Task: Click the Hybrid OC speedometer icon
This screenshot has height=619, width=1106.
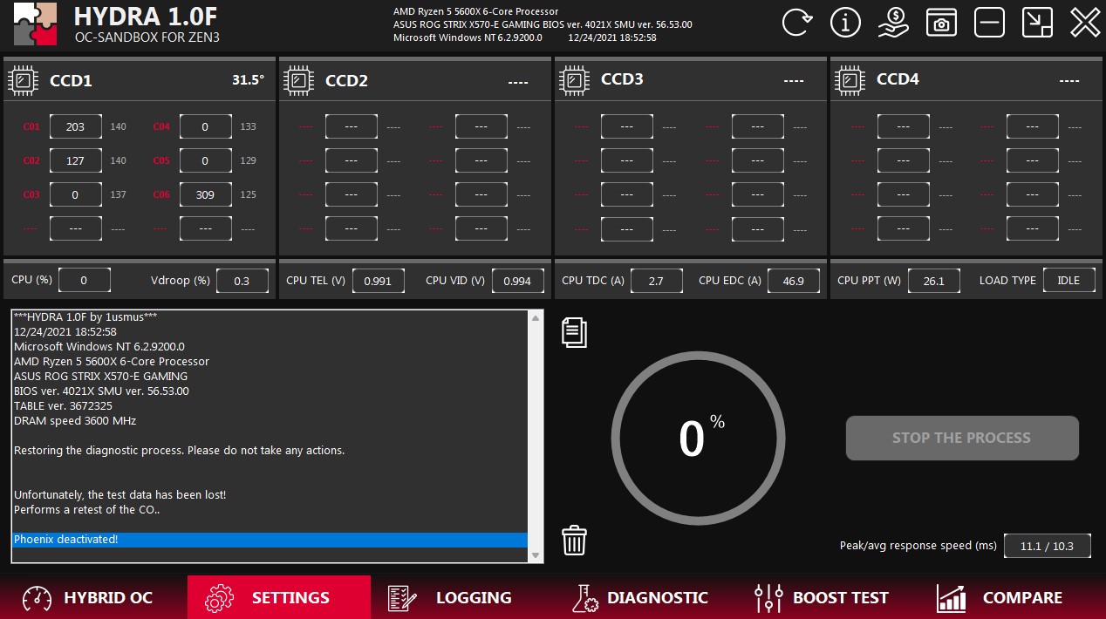Action: click(38, 598)
